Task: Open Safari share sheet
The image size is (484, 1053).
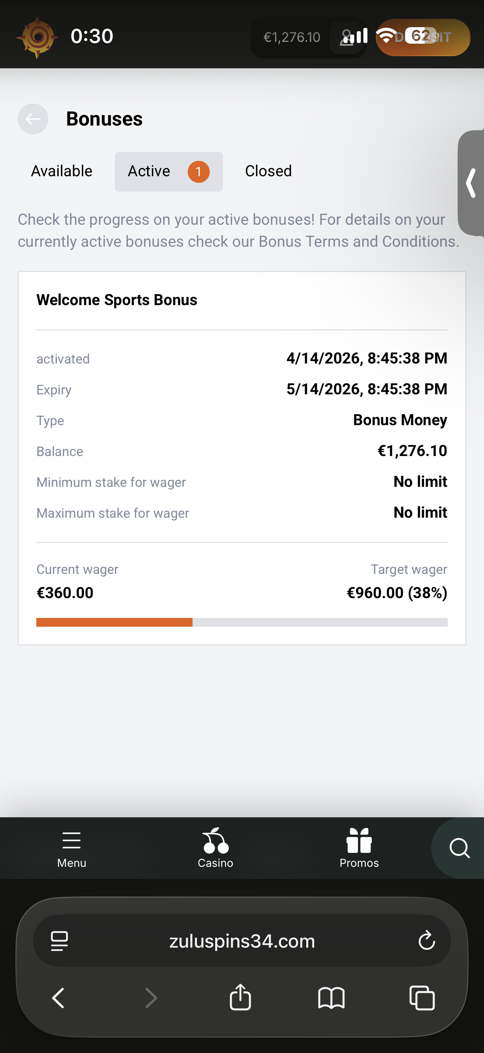Action: click(241, 998)
